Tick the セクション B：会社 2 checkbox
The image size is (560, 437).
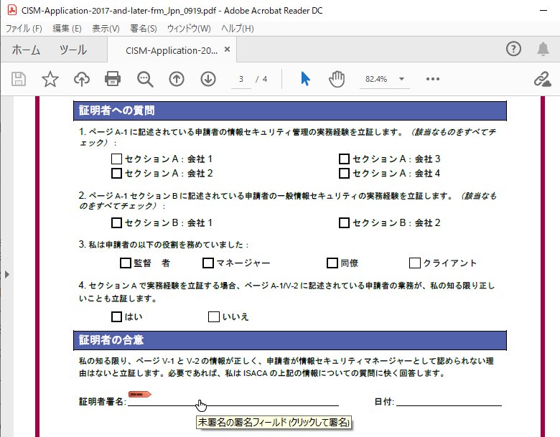point(344,223)
